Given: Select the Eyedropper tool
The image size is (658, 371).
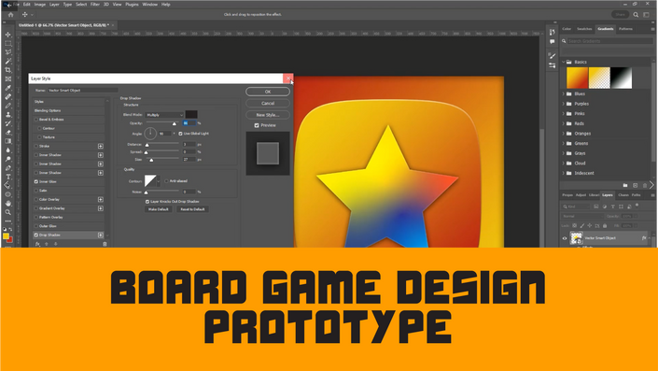Looking at the screenshot, I should [8, 88].
